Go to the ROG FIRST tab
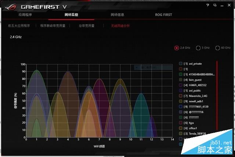This screenshot has width=235, height=157. (x=163, y=15)
